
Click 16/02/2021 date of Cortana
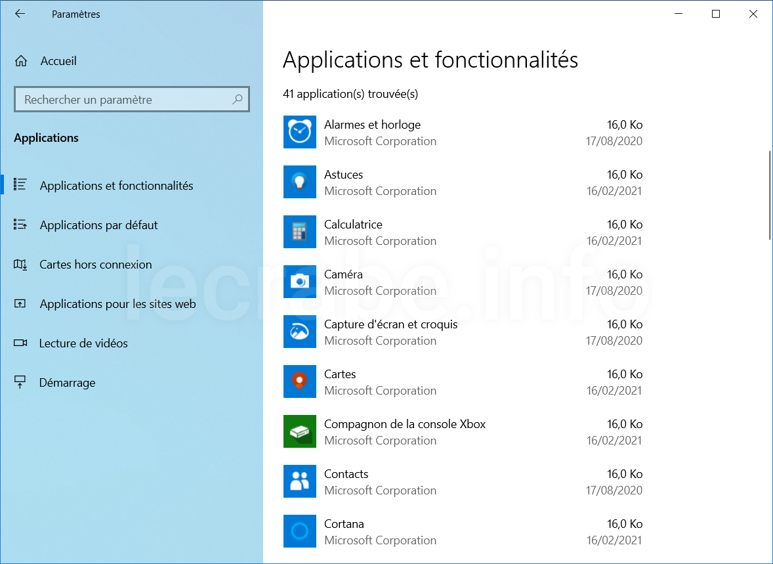(x=614, y=540)
